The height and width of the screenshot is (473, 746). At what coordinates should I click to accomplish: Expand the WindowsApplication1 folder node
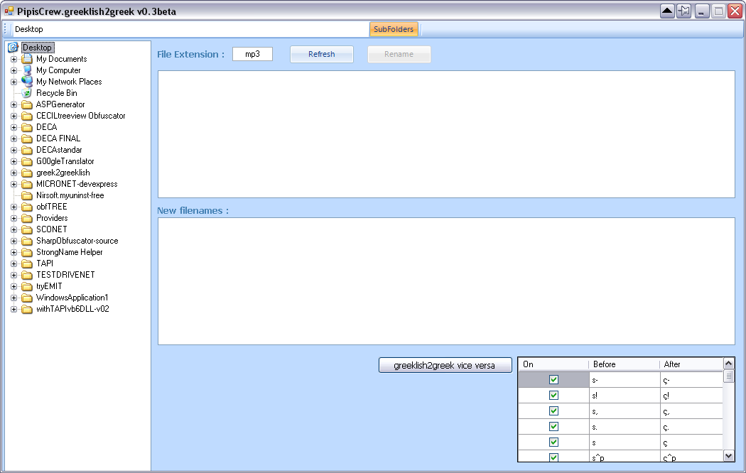[13, 298]
